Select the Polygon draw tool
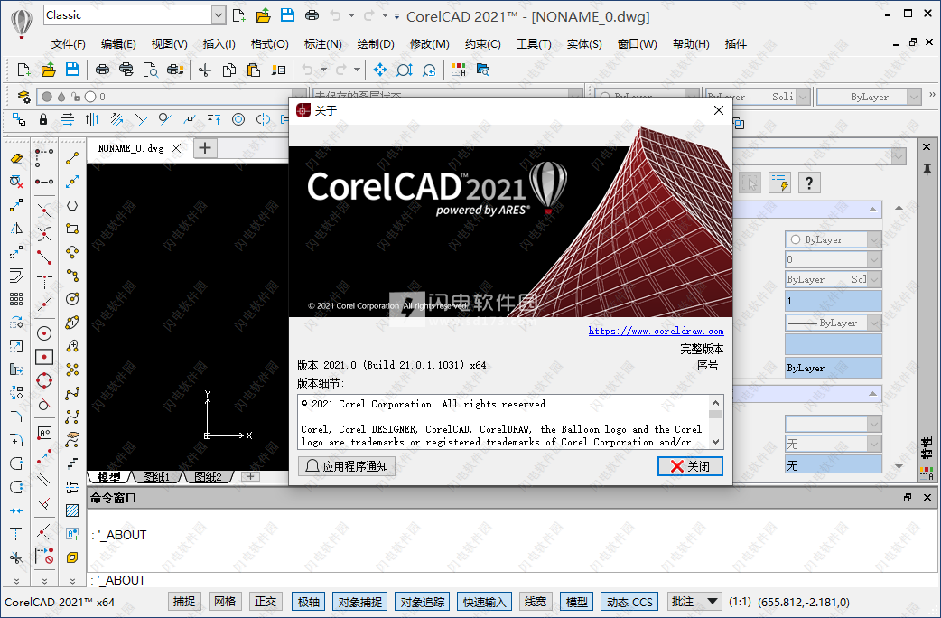This screenshot has height=618, width=941. (72, 205)
